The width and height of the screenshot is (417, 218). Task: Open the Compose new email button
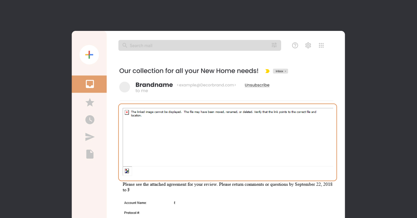(x=89, y=54)
